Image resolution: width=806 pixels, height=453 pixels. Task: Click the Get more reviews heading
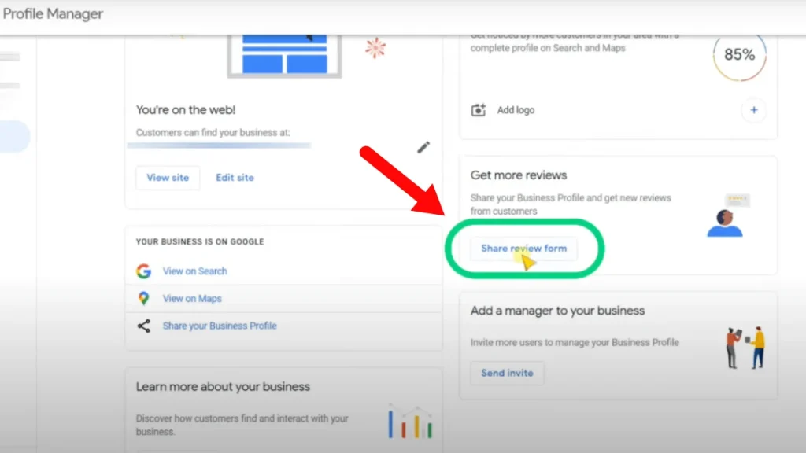(x=518, y=175)
